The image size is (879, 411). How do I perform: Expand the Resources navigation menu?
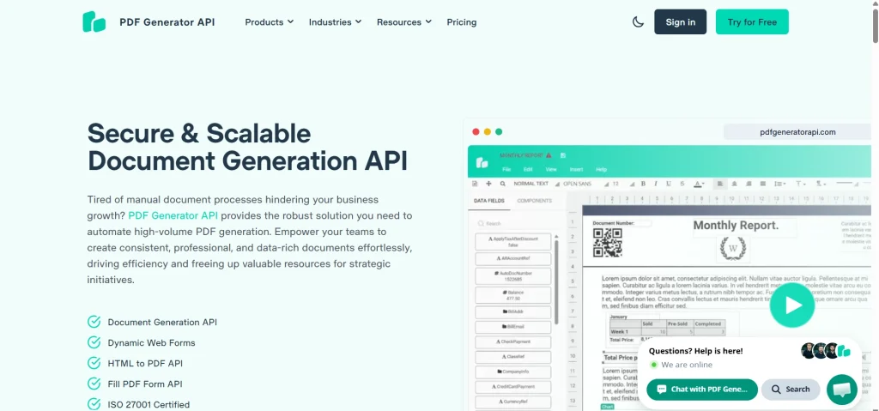pos(404,21)
